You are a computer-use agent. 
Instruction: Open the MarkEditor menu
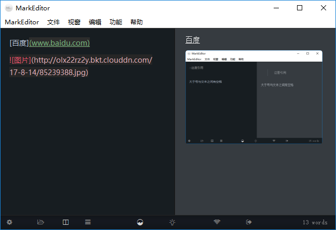point(22,22)
